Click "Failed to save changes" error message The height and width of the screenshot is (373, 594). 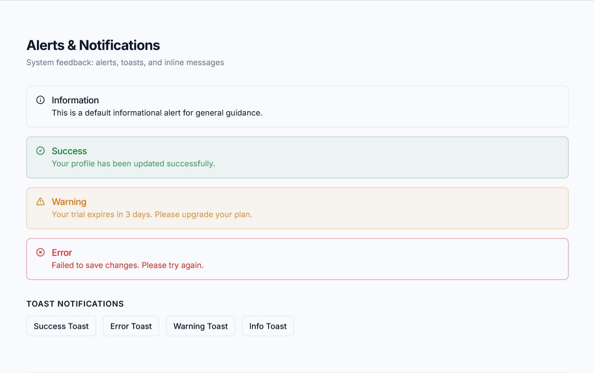(127, 265)
